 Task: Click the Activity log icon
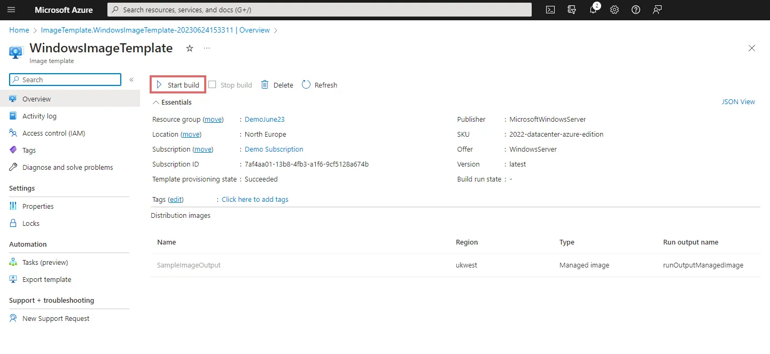pyautogui.click(x=13, y=116)
